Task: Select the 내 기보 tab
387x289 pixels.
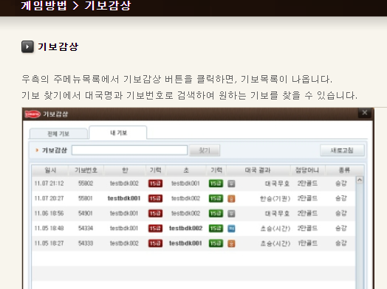Action: pos(118,133)
